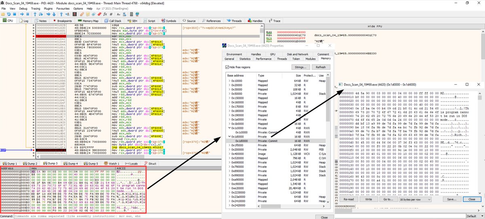Toggle Hide free regions checkbox

pyautogui.click(x=227, y=67)
